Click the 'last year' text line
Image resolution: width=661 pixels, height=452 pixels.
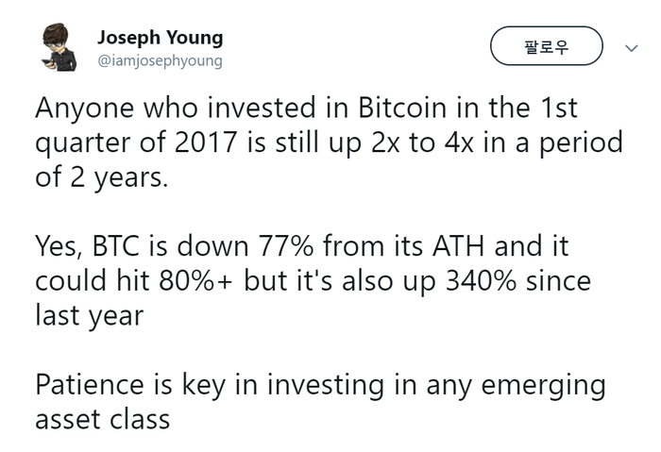[x=90, y=316]
